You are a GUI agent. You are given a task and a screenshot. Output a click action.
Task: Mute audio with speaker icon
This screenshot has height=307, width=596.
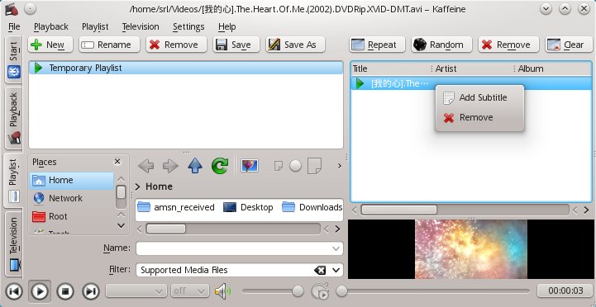222,291
